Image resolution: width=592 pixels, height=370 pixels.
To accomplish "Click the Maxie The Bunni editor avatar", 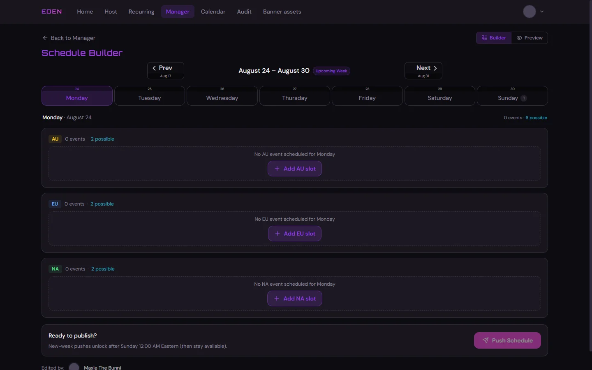I will point(74,367).
